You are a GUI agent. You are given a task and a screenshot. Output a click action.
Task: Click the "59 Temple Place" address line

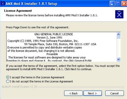click(x=60, y=44)
